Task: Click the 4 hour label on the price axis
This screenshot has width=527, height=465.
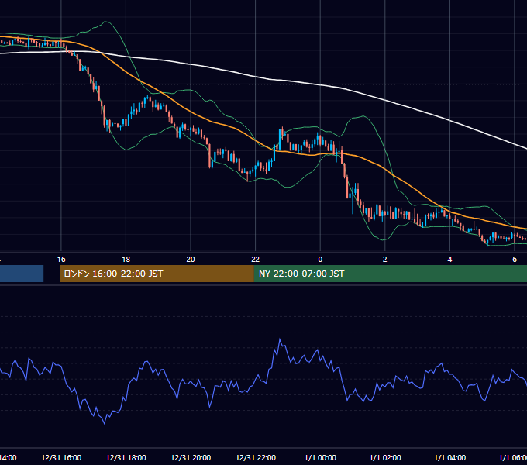Action: tap(449, 260)
